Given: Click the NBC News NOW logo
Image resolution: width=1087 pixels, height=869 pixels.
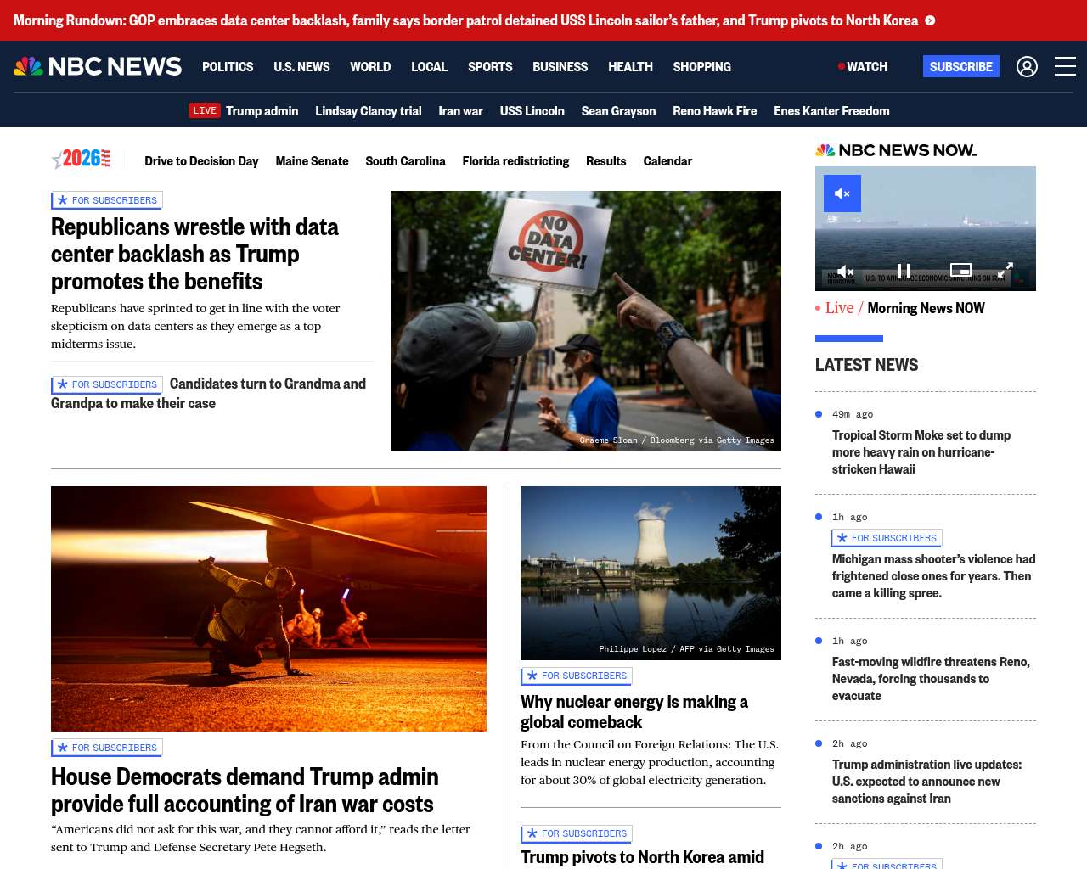Looking at the screenshot, I should coord(896,150).
